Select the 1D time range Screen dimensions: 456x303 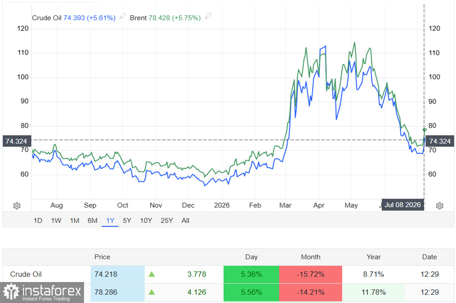[x=38, y=221]
